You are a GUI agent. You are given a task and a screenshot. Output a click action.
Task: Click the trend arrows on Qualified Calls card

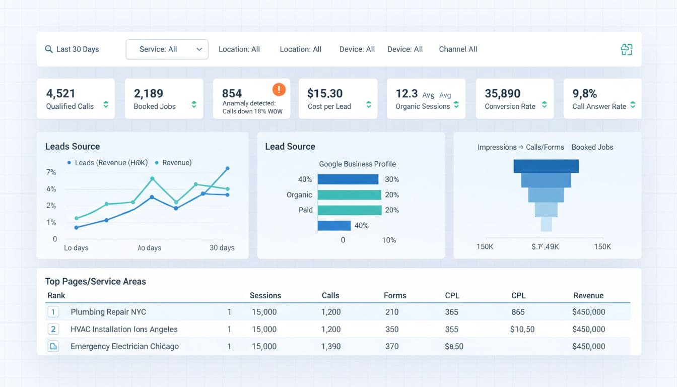(x=106, y=105)
